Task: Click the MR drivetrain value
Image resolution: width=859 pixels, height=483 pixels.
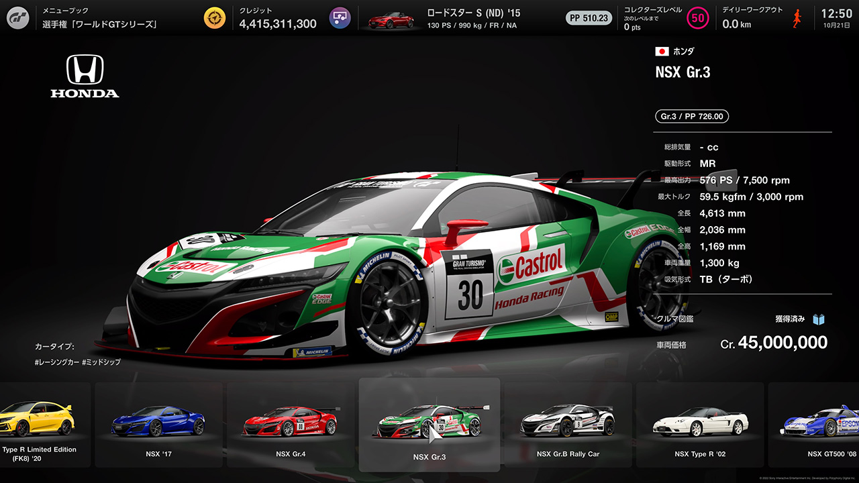Action: [707, 164]
